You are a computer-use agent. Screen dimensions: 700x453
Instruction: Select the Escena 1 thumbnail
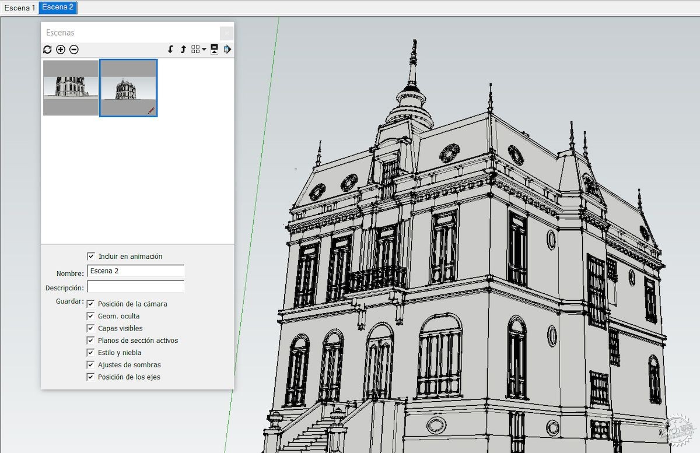pos(71,87)
